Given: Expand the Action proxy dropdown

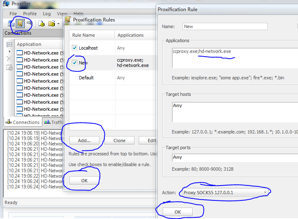Looking at the screenshot, I should (265, 193).
